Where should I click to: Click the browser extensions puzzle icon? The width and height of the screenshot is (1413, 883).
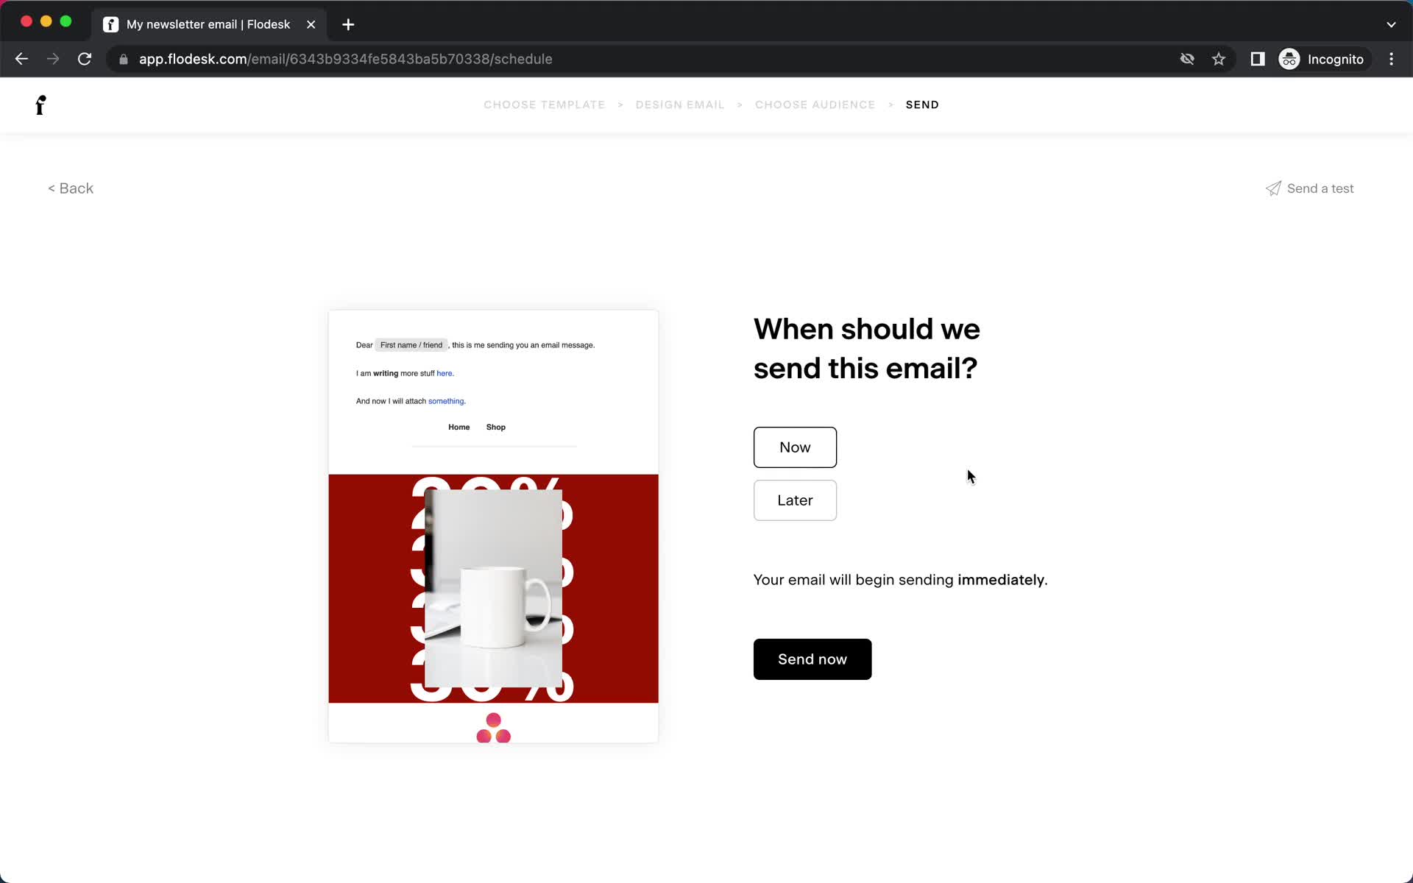(1256, 59)
